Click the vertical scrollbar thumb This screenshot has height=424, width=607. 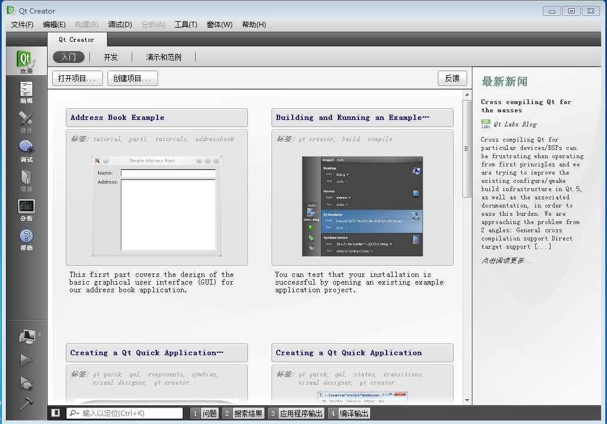(x=467, y=148)
